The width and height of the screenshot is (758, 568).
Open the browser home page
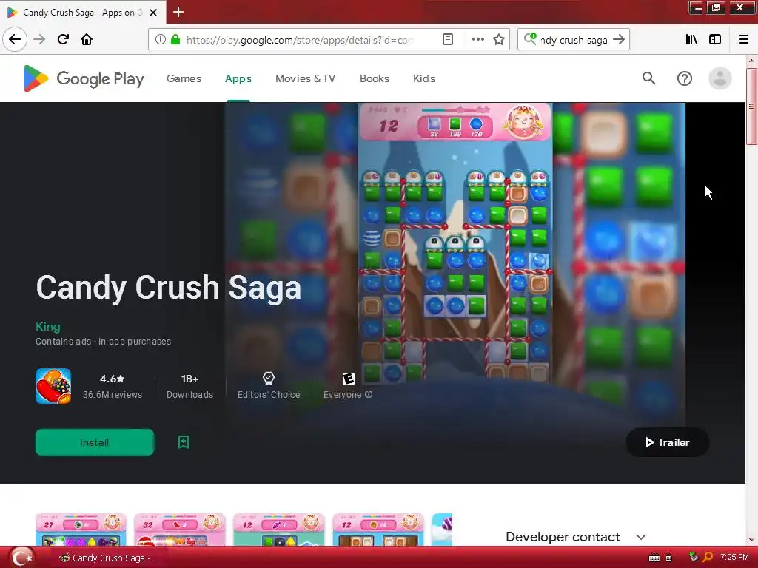coord(87,40)
